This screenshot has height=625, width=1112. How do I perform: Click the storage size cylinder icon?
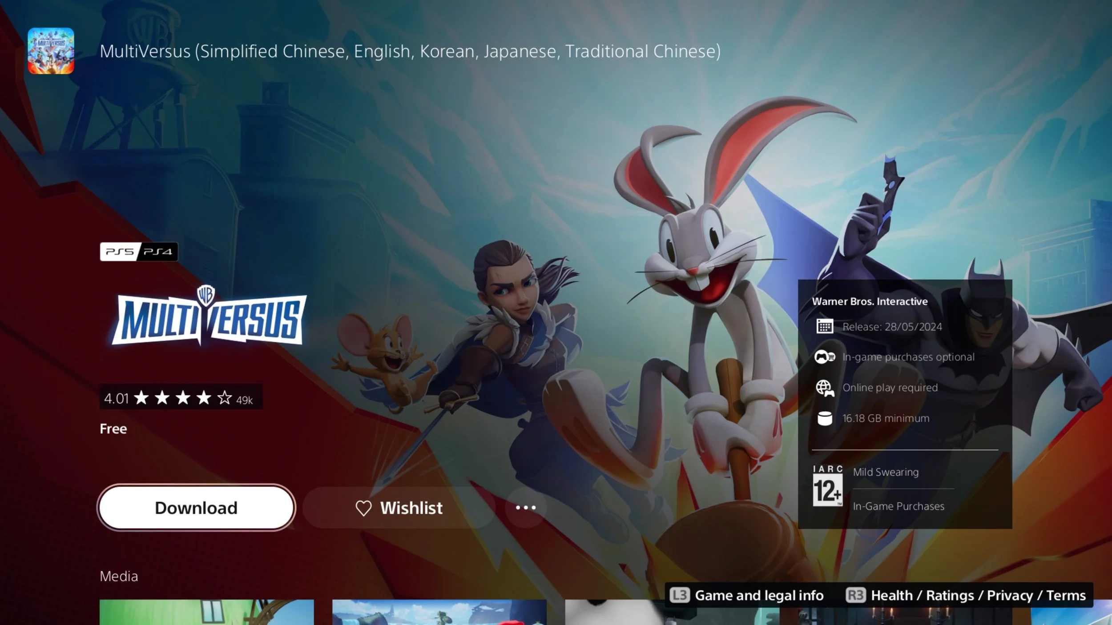824,418
